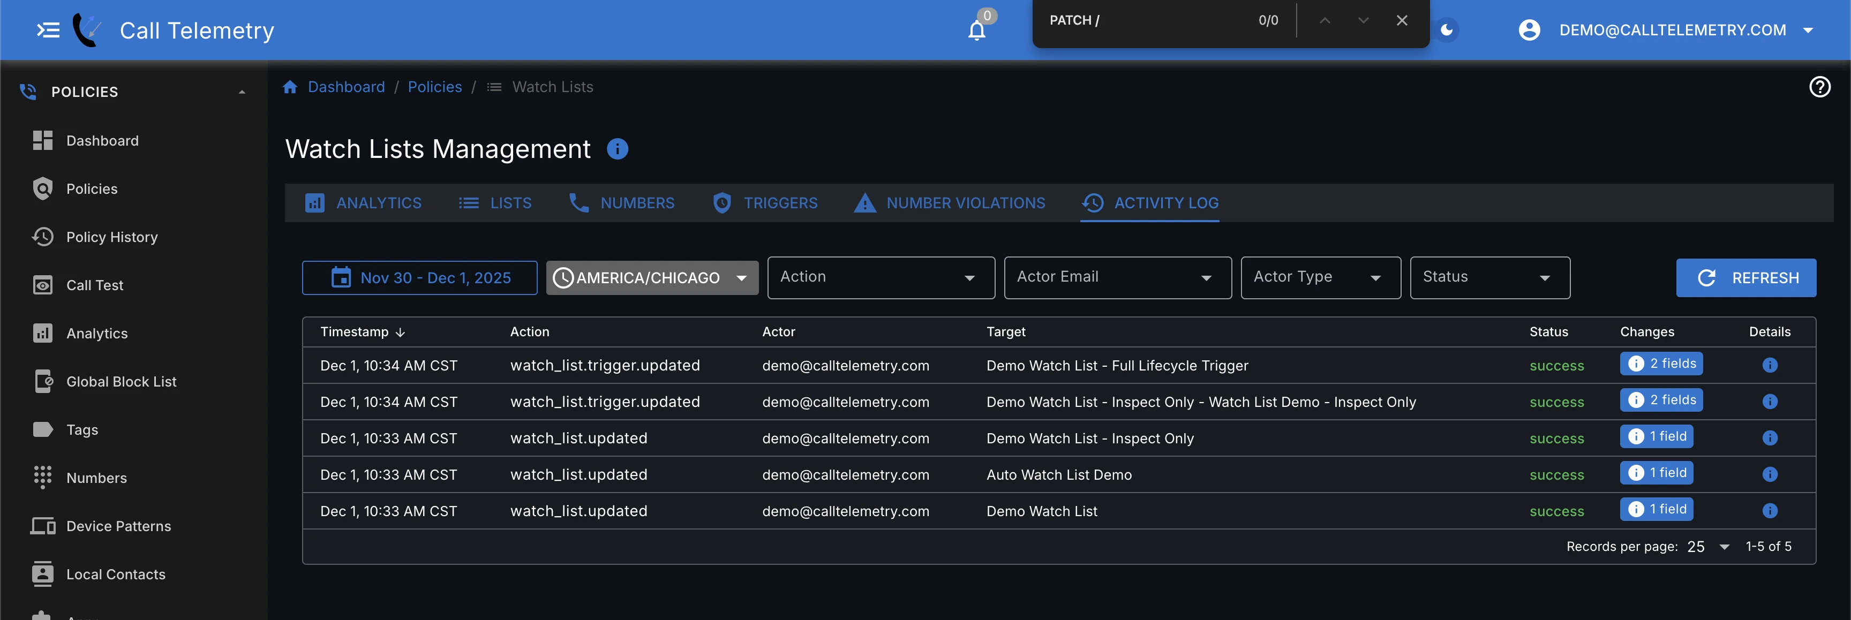Click the REFRESH button
This screenshot has height=620, width=1851.
1746,278
